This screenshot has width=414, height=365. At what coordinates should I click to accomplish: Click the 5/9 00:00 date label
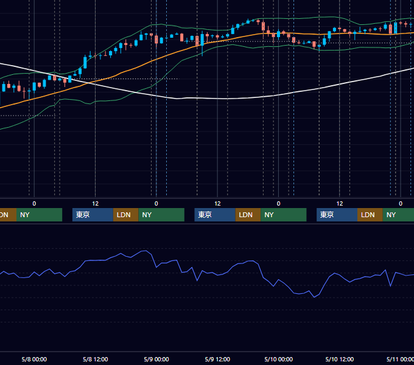[x=156, y=359]
